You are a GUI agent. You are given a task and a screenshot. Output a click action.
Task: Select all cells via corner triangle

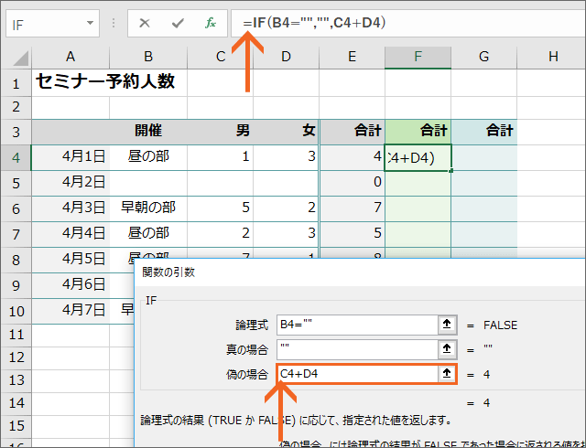[x=20, y=58]
